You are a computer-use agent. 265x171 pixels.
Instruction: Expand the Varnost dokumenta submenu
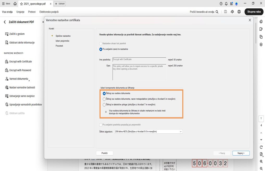click(x=17, y=79)
